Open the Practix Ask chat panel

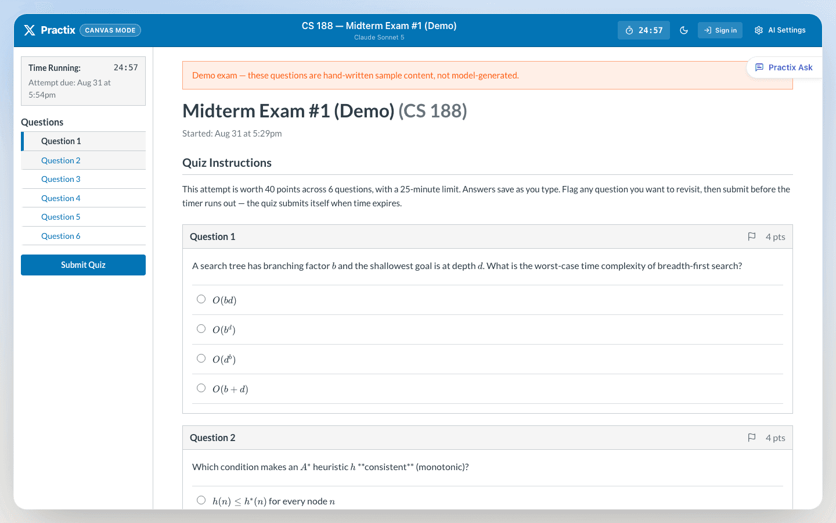pyautogui.click(x=784, y=67)
